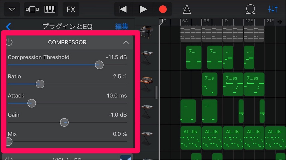Screen dimensions: 286x160
Task: Click the 21F section marker in ruler
Action: tap(270, 21)
